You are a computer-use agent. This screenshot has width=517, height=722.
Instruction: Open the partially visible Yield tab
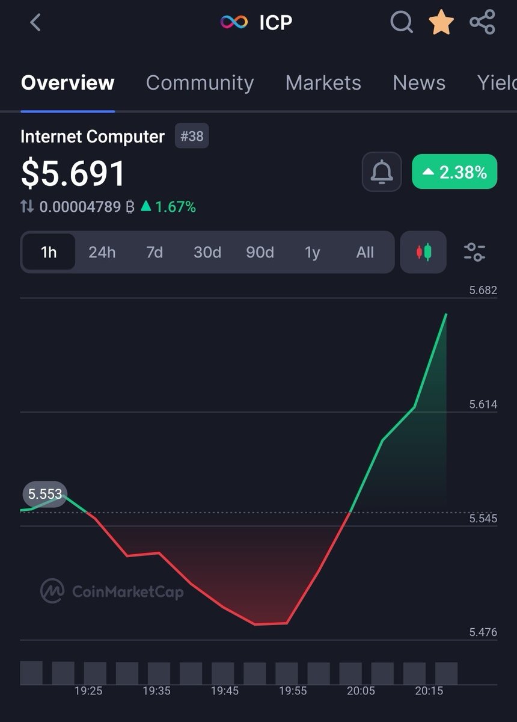tap(497, 83)
